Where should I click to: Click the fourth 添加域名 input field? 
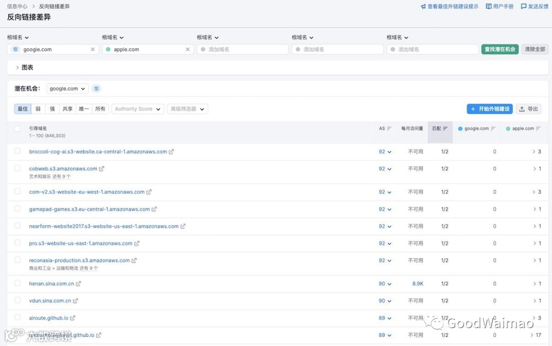tap(338, 49)
